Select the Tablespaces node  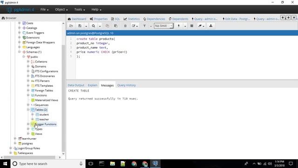25,153
